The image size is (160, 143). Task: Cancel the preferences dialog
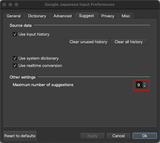pyautogui.click(x=119, y=136)
